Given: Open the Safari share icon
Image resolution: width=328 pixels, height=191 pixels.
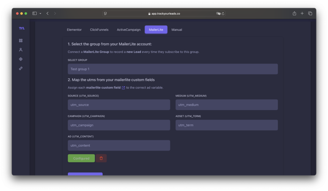Looking at the screenshot, I should pos(294,13).
